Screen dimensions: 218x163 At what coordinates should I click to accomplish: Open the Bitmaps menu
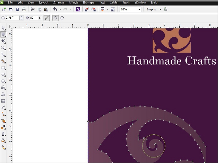pos(89,2)
